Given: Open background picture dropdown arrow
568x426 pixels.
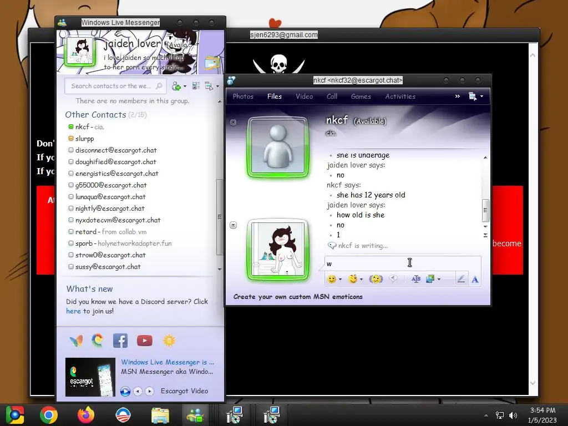Looking at the screenshot, I should [x=439, y=280].
